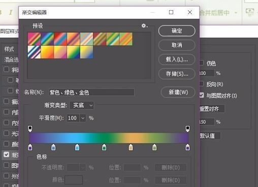Select the gold-tan color stop
Image resolution: width=258 pixels, height=187 pixels.
click(131, 147)
